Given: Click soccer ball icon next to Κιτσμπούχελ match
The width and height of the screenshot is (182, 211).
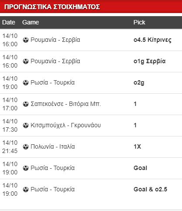Looking at the screenshot, I should (26, 125).
